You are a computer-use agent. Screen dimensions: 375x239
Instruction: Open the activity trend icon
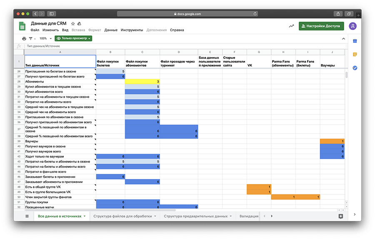click(291, 26)
